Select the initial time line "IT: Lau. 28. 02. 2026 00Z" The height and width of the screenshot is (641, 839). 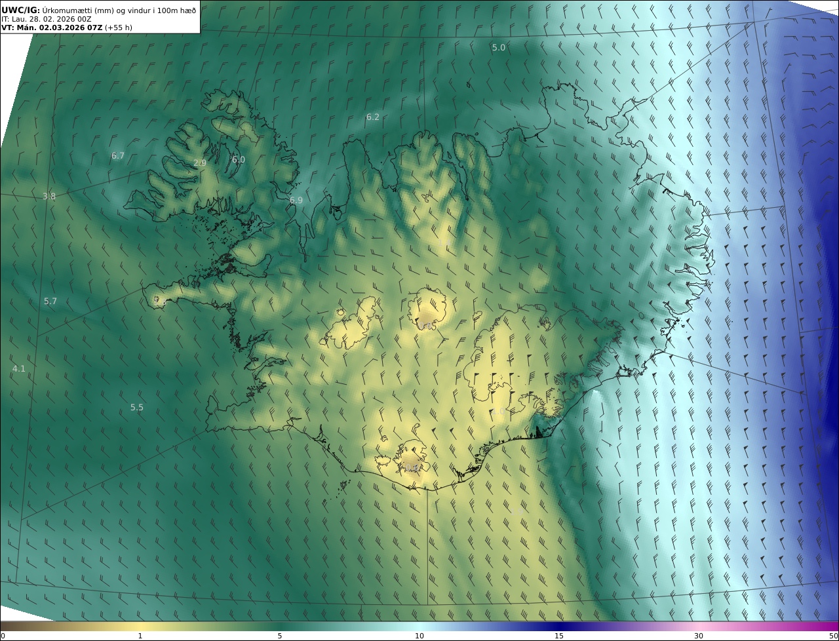(x=47, y=19)
